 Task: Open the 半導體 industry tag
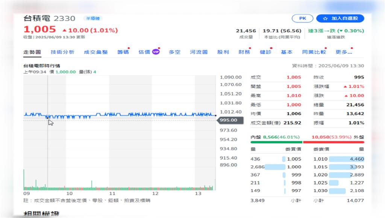[x=93, y=18]
